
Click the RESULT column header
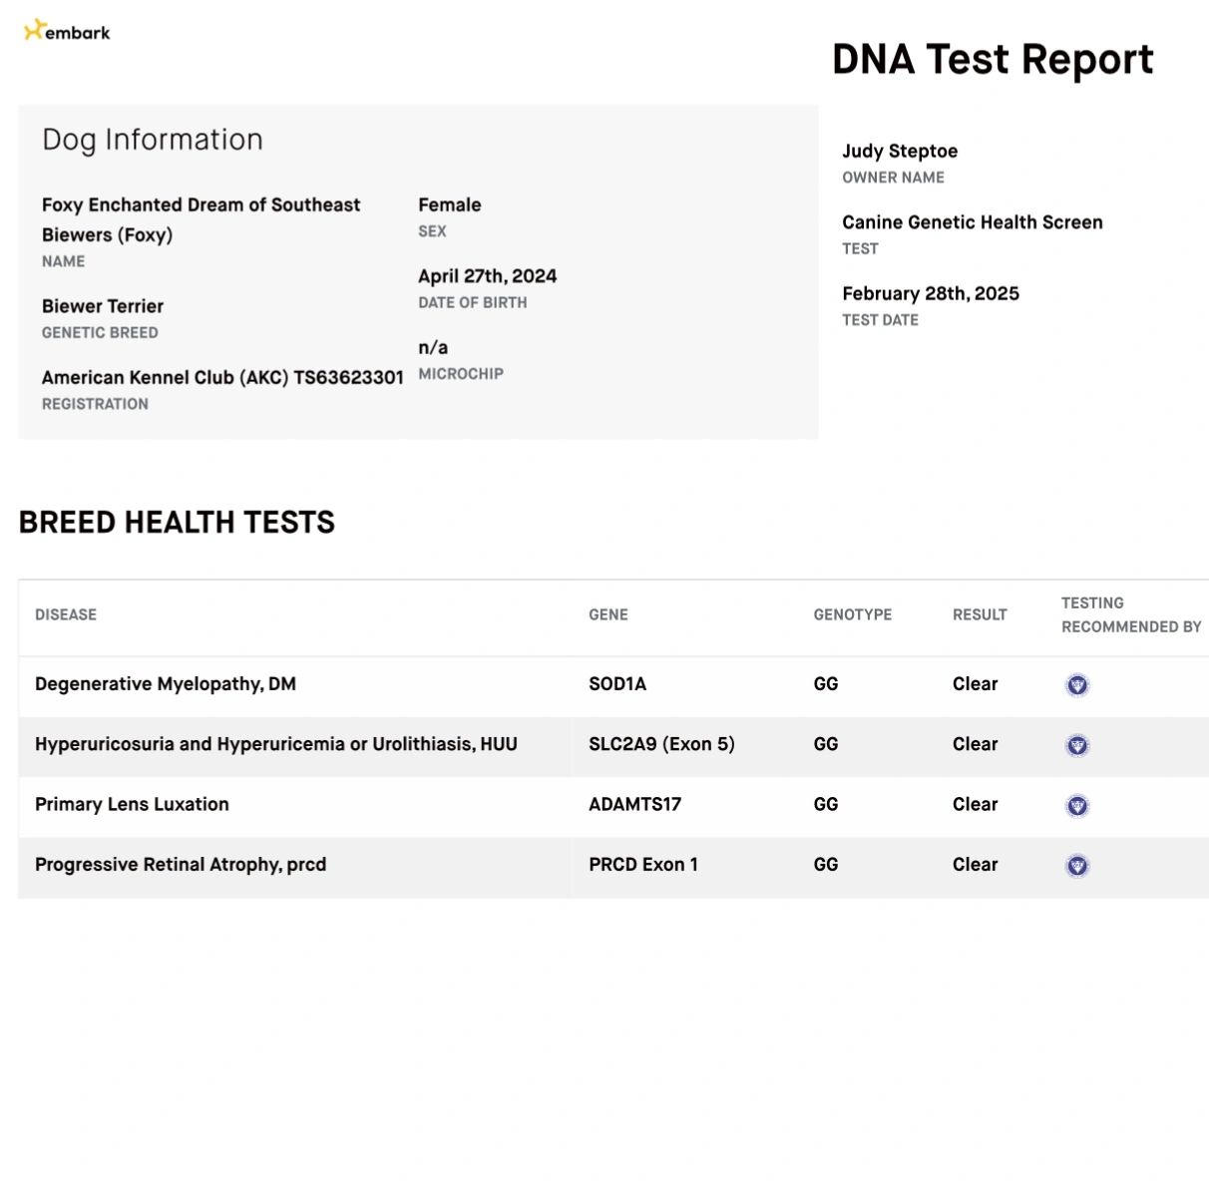point(980,614)
